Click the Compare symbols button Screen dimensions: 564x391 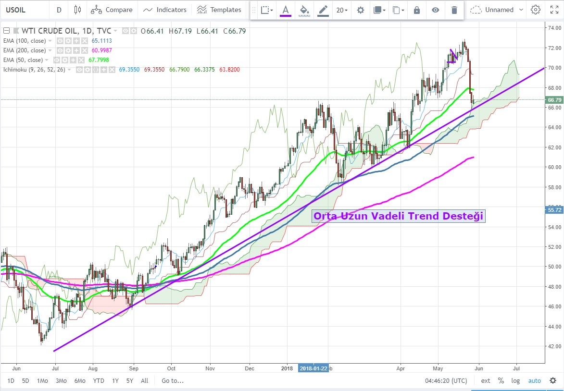112,10
